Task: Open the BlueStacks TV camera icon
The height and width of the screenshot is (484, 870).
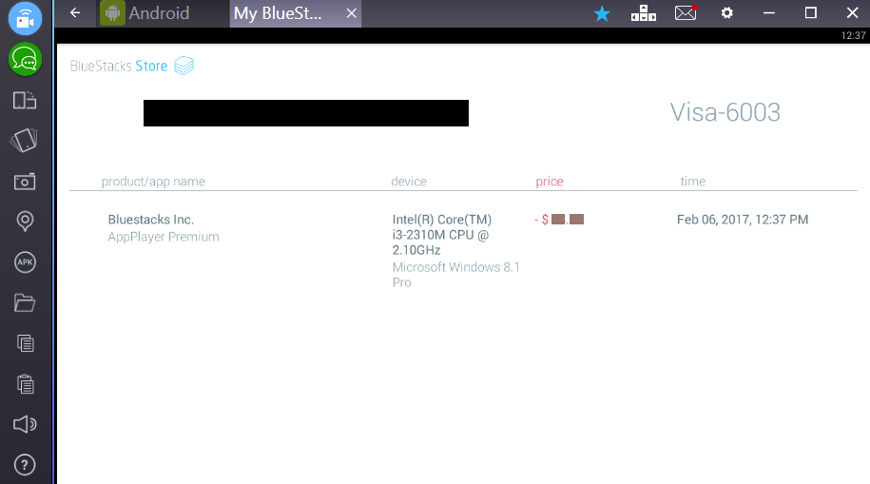Action: (25, 18)
